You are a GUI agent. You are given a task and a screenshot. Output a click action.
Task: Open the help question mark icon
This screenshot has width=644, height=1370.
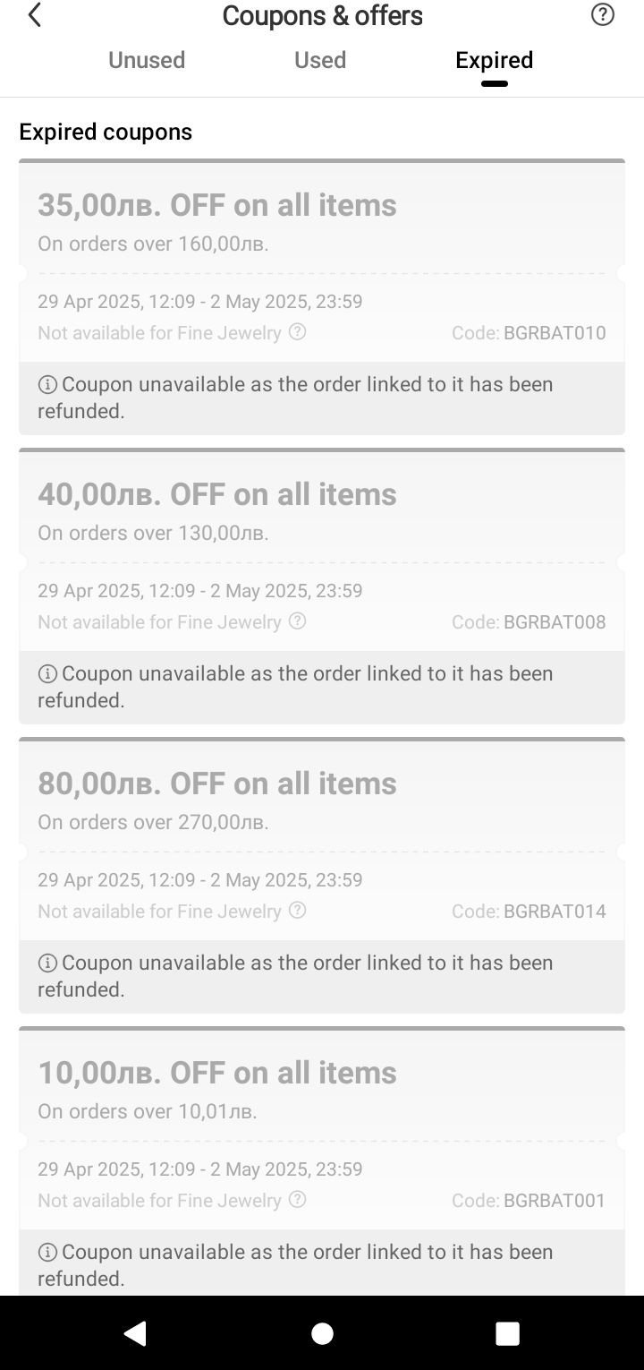[603, 14]
